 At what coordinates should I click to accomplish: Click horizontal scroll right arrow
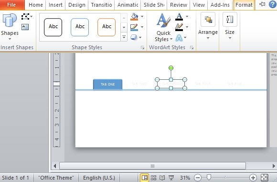[x=274, y=166]
